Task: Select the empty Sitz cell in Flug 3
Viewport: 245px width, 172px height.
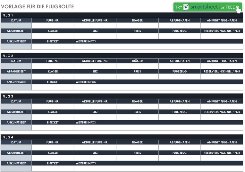Action: click(95, 117)
